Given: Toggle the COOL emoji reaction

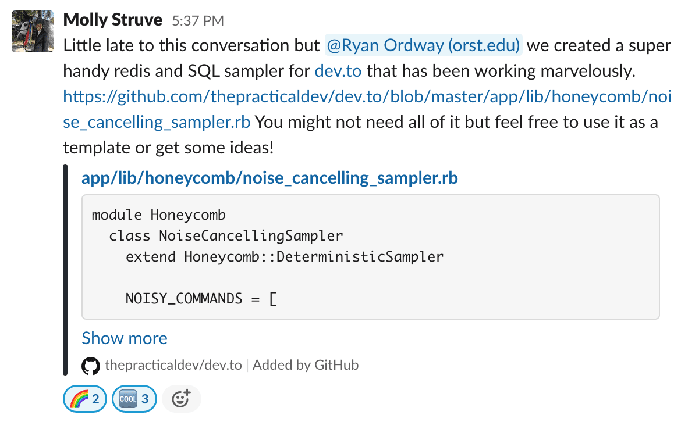Looking at the screenshot, I should point(134,398).
